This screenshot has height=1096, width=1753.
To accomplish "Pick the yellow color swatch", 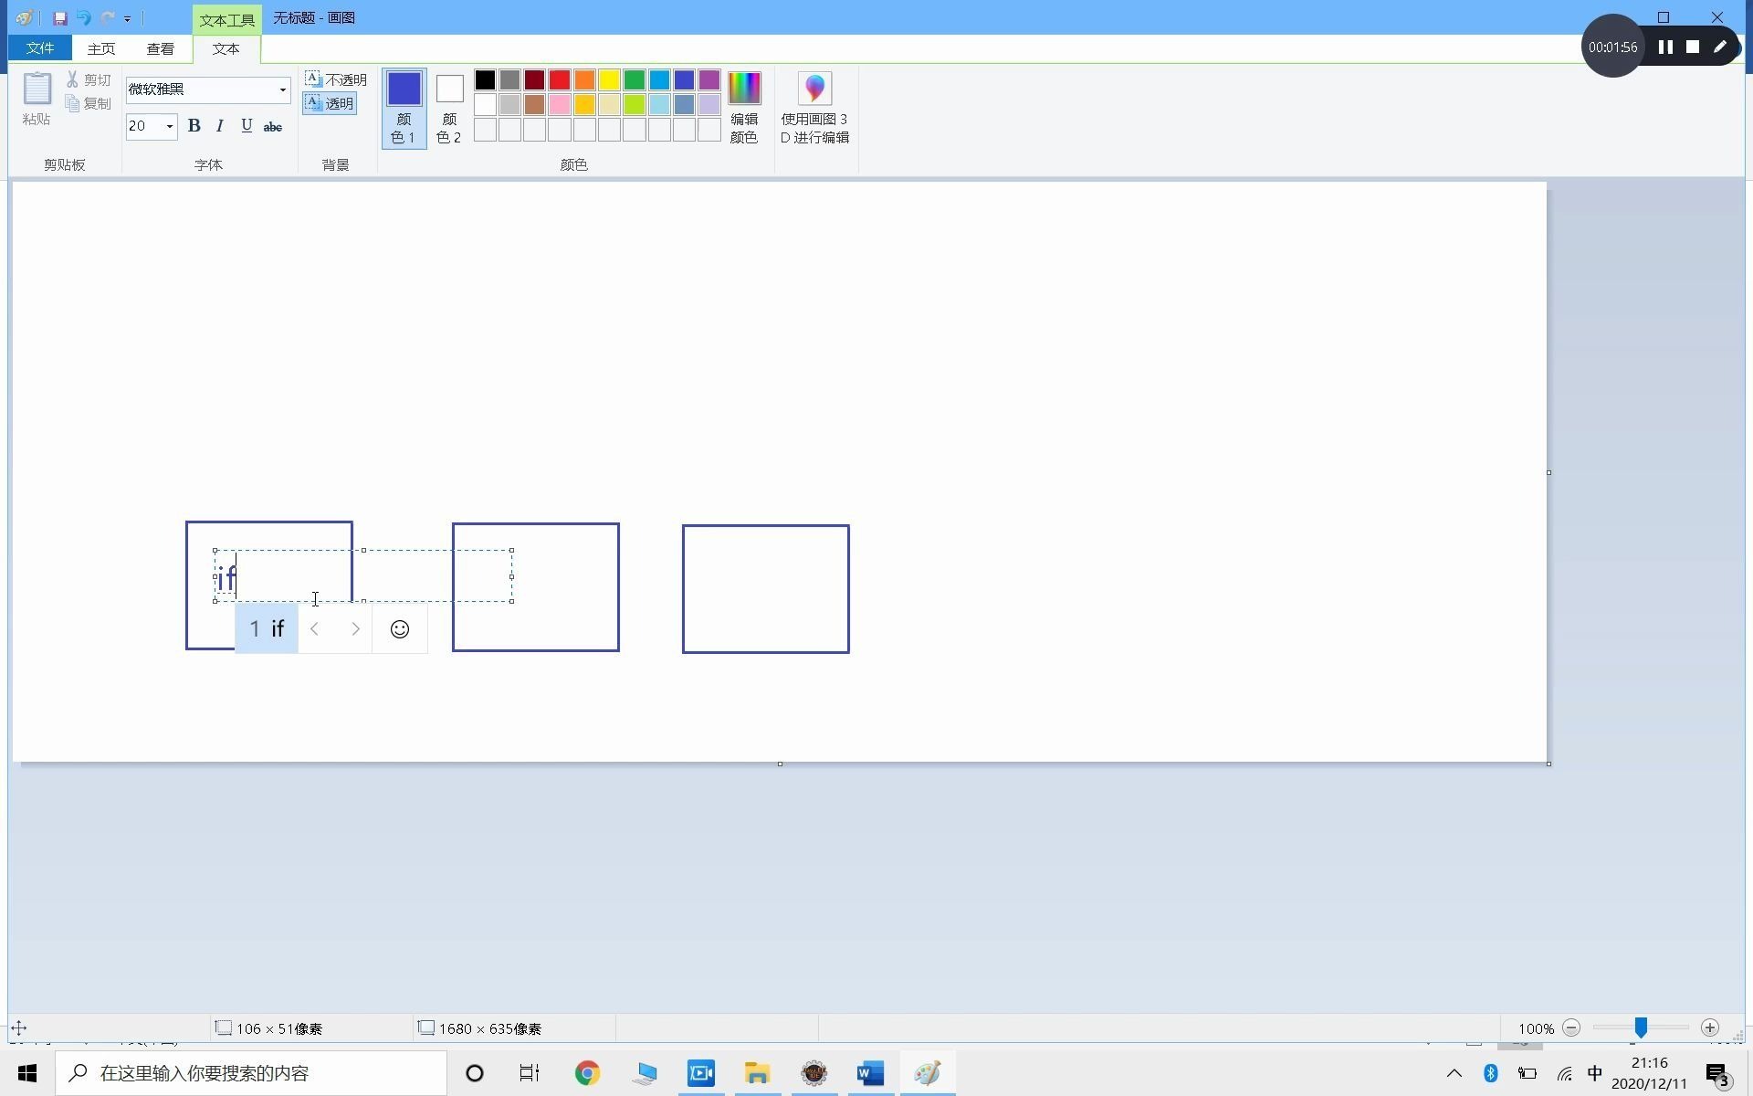I will click(610, 80).
